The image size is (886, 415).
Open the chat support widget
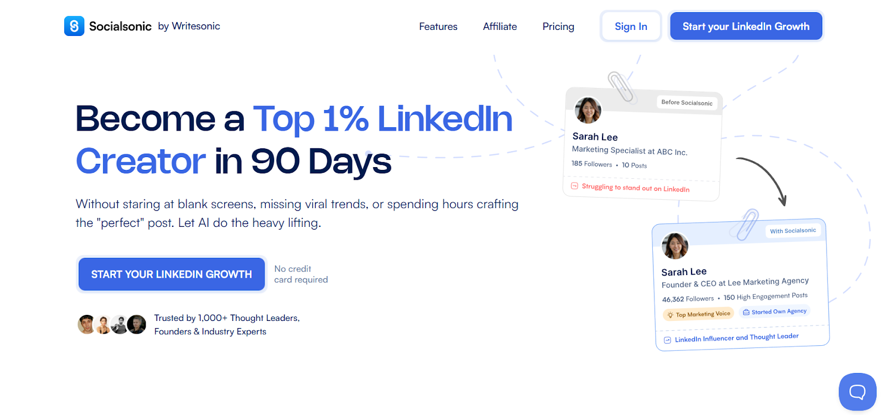point(857,392)
